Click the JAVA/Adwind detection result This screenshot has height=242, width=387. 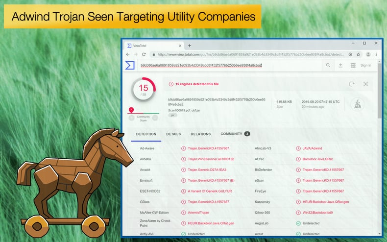click(x=312, y=148)
